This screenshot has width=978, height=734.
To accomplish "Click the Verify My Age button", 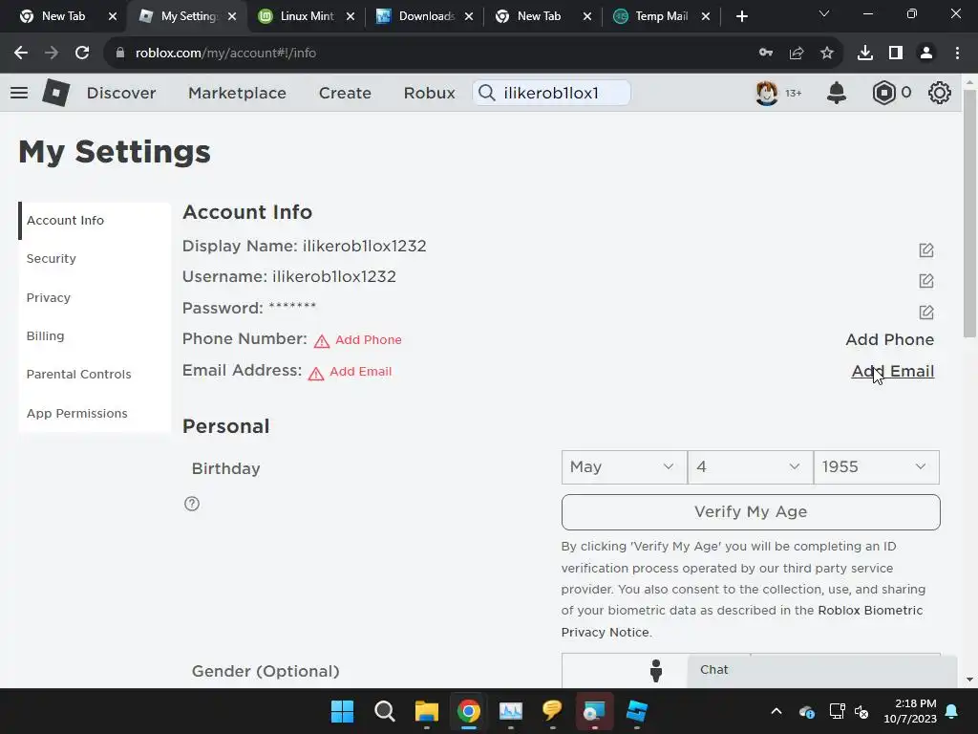I will point(751,512).
